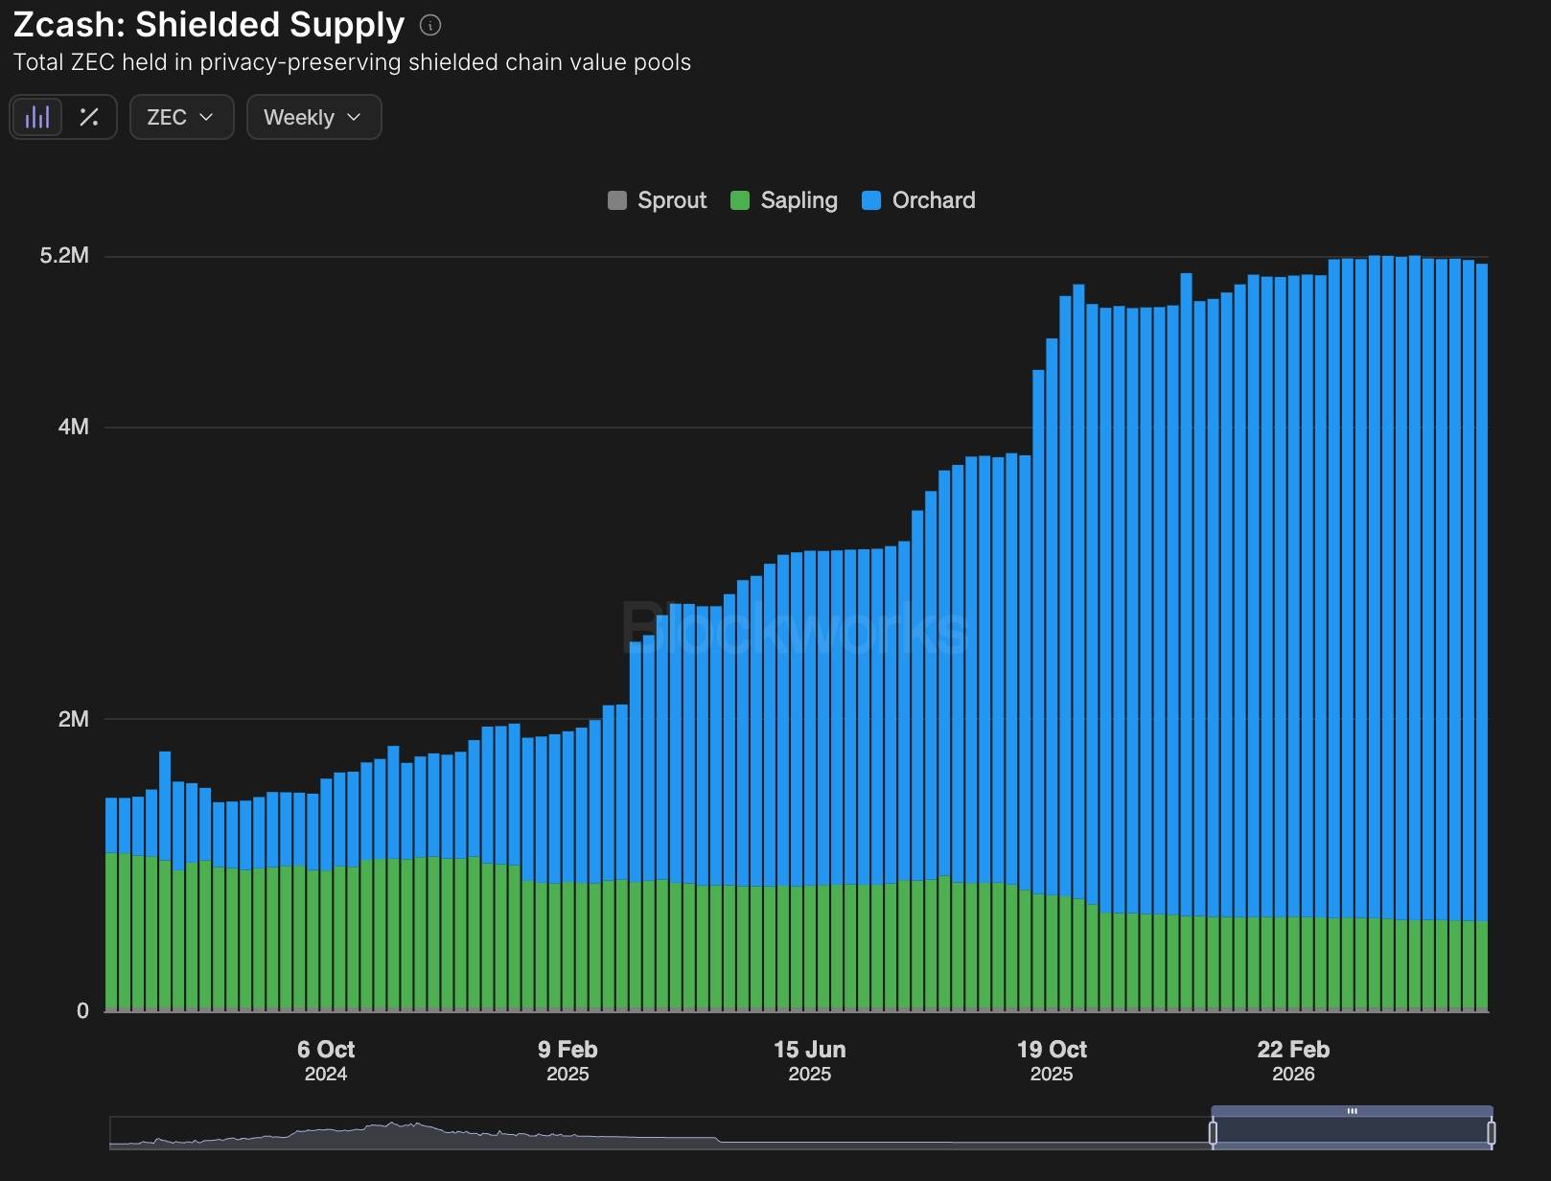
Task: Click the 2M y-axis label
Action: pos(74,719)
